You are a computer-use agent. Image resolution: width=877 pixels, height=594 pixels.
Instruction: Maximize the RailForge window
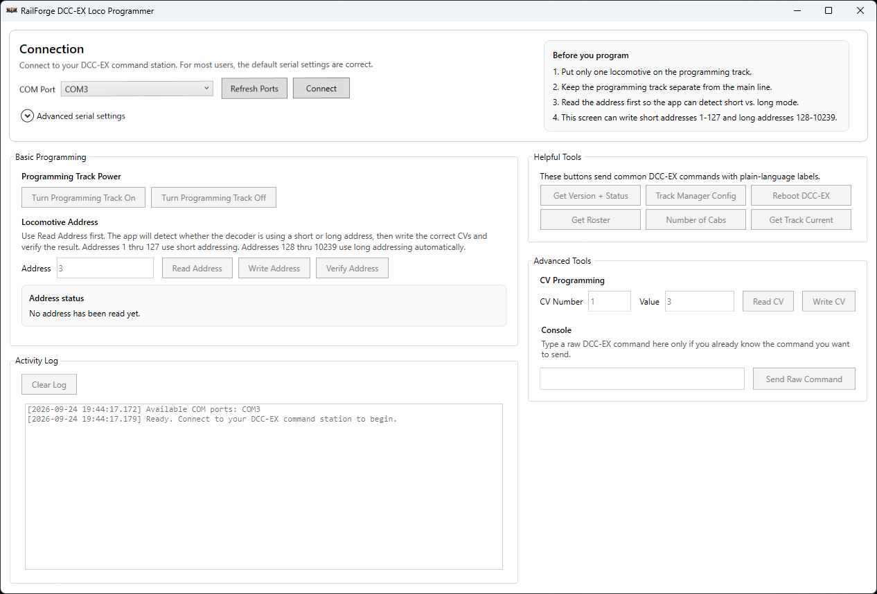point(829,11)
